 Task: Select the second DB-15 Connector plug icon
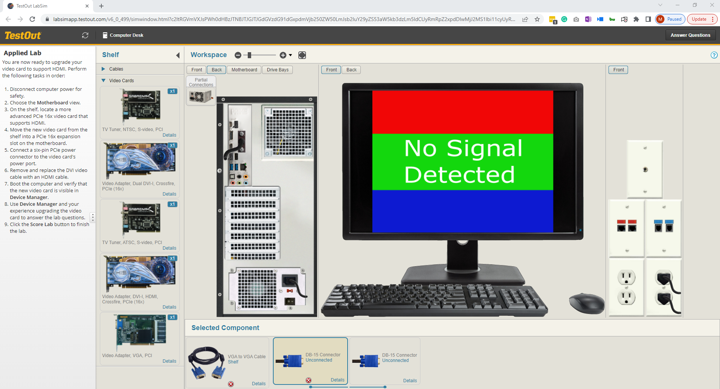click(366, 361)
